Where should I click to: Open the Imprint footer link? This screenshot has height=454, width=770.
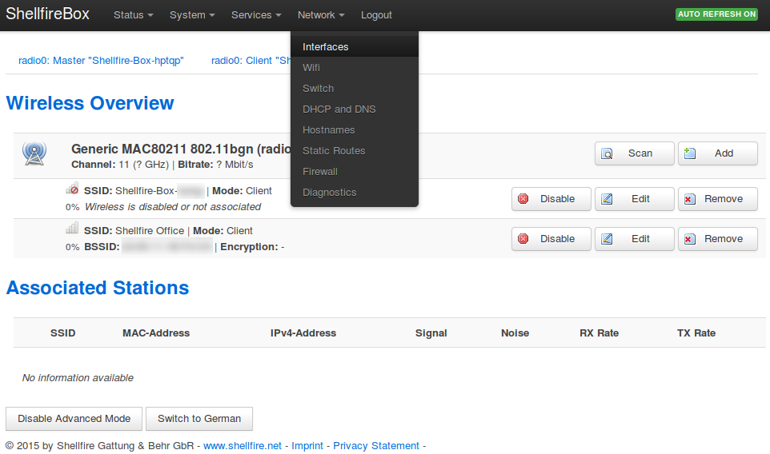coord(307,446)
